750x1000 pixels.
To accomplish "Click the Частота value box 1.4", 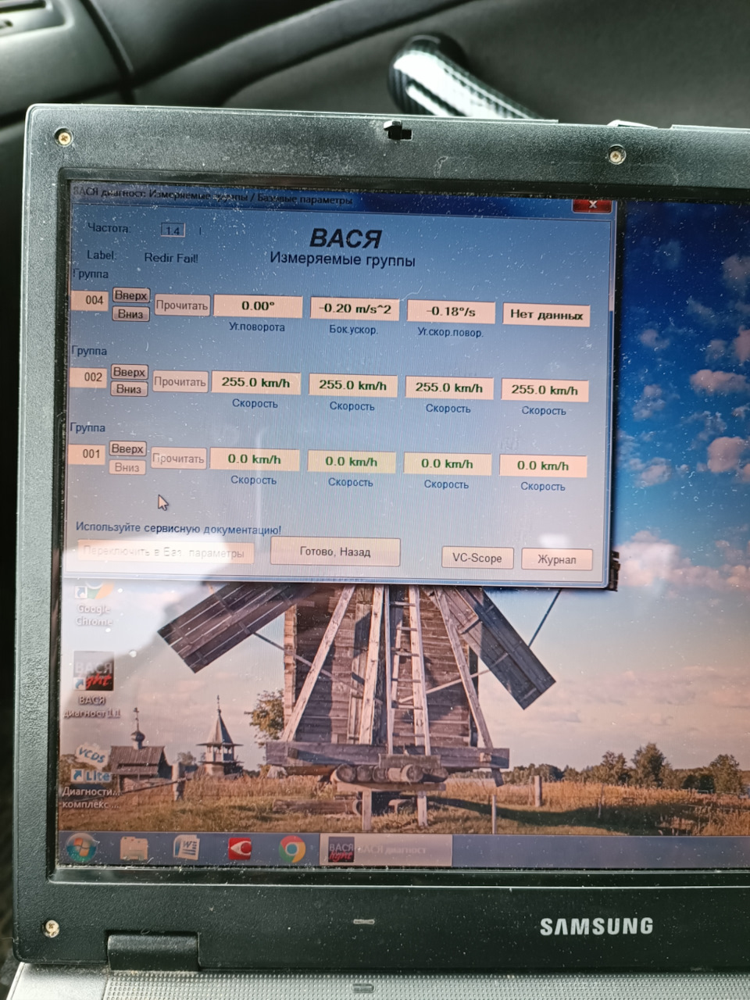I will pyautogui.click(x=173, y=230).
